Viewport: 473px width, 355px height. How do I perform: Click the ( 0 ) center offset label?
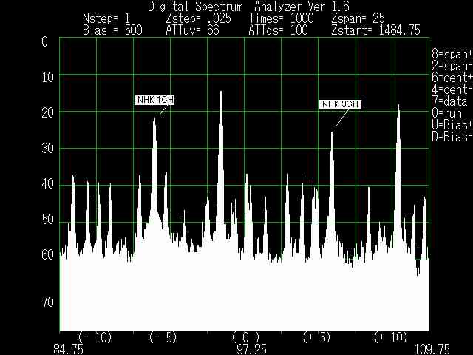[x=245, y=337]
